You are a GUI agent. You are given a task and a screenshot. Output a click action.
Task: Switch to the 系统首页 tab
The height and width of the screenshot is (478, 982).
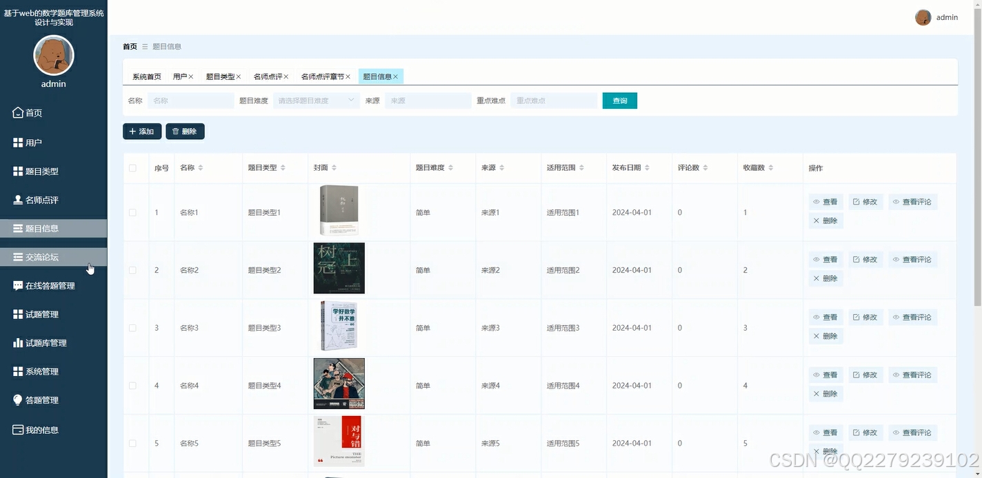(x=146, y=76)
